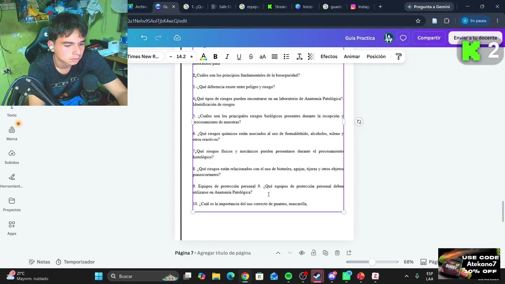Open the browser extensions puzzle icon

[447, 21]
